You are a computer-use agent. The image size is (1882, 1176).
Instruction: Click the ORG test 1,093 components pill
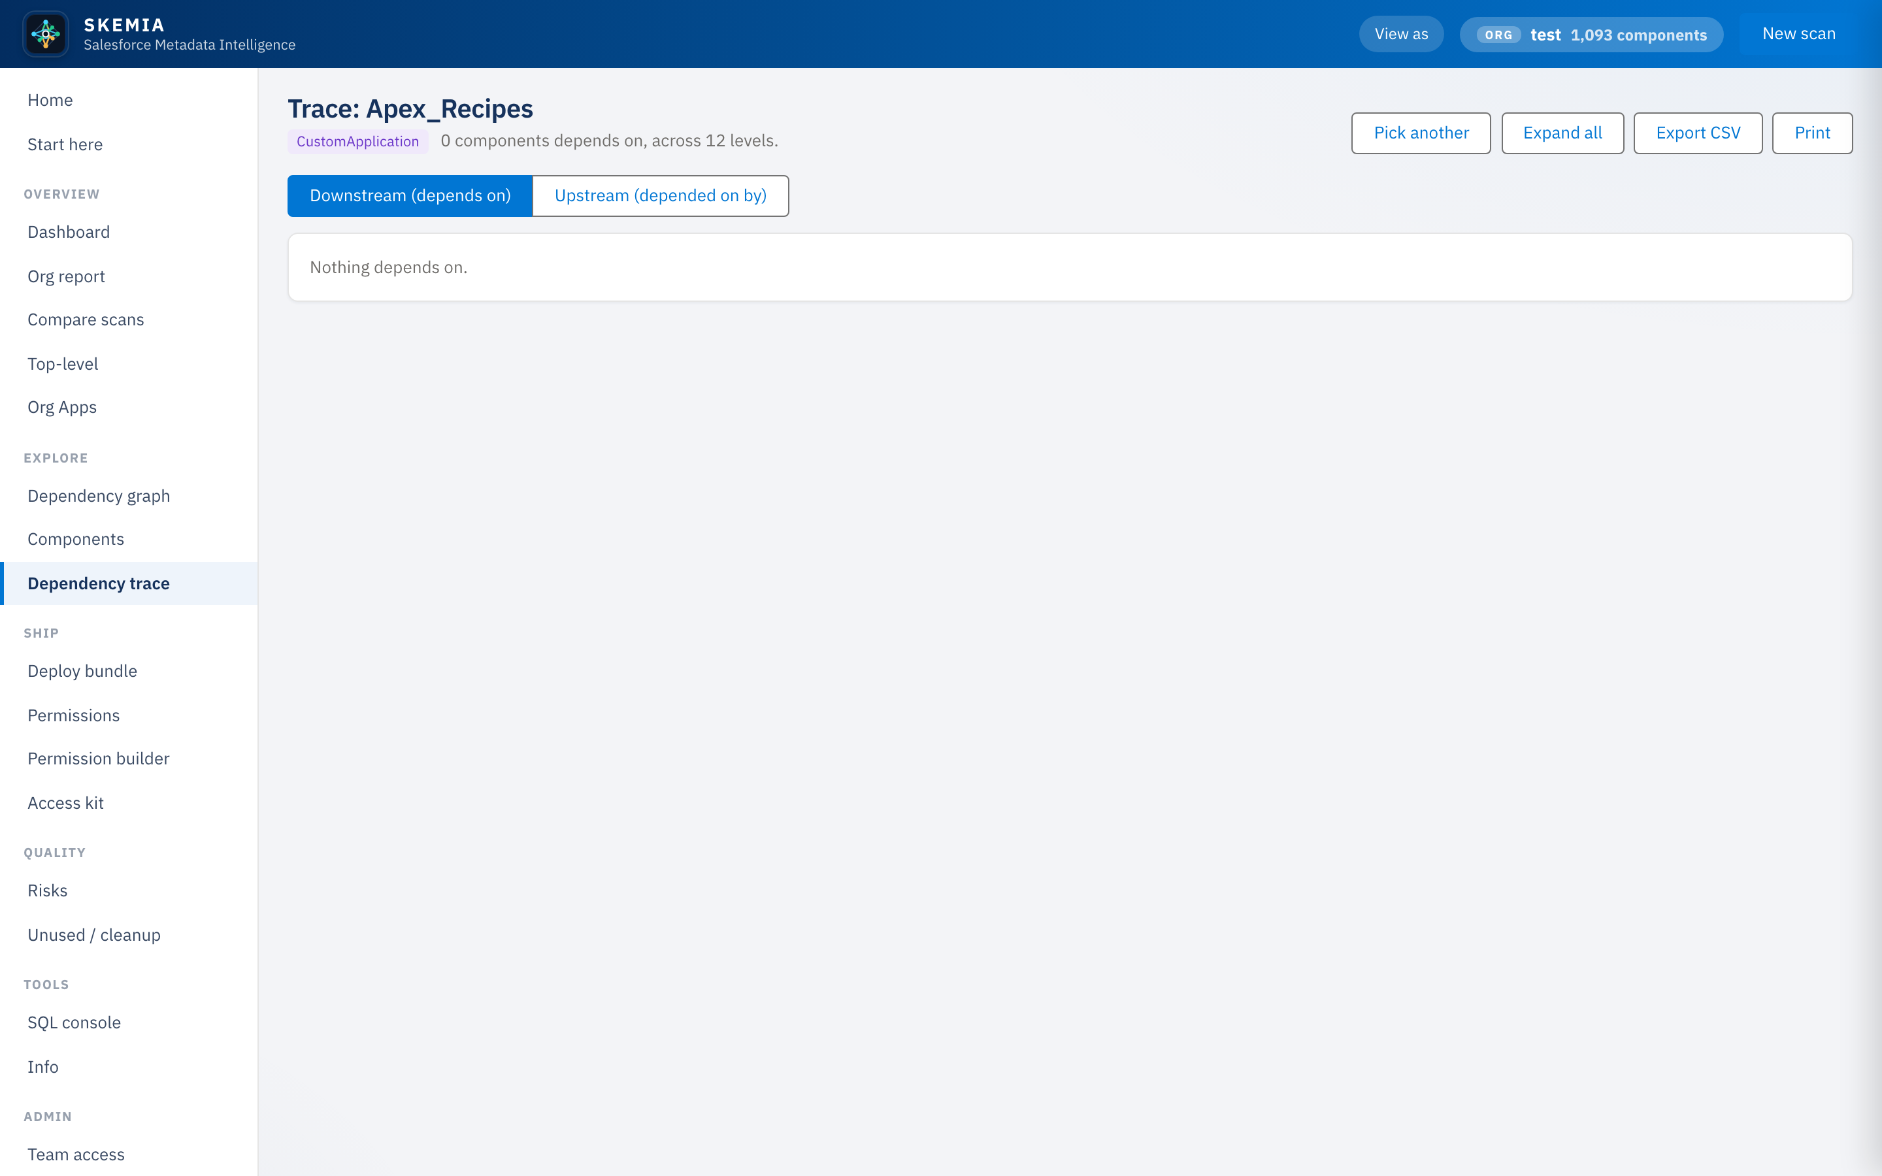coord(1591,35)
